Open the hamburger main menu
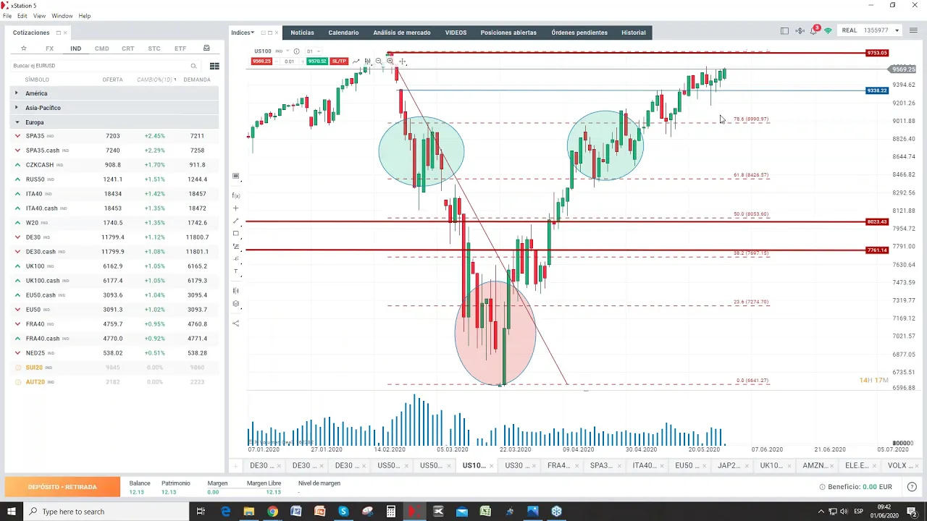The height and width of the screenshot is (521, 927). pyautogui.click(x=913, y=30)
